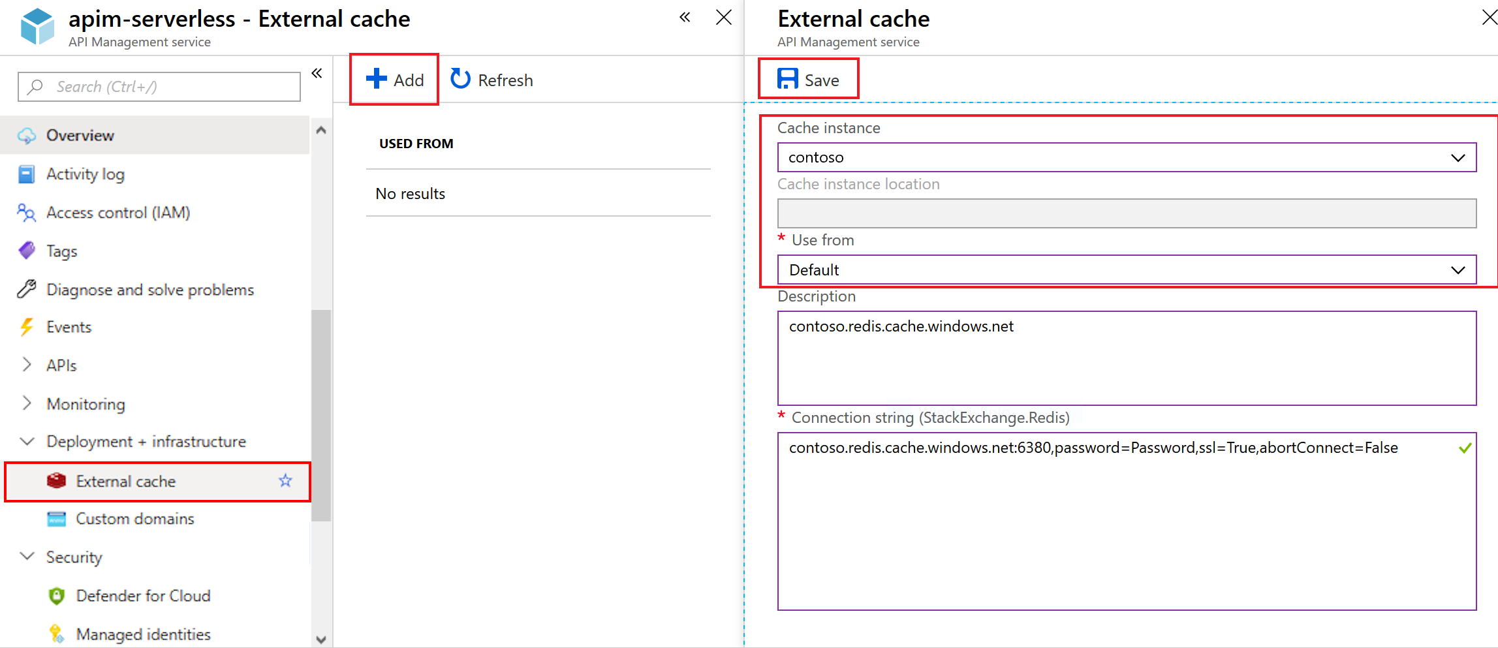Open the Activity log icon in sidebar
The image size is (1498, 648).
point(26,174)
